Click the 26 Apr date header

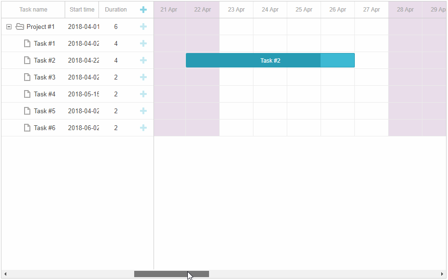[337, 10]
